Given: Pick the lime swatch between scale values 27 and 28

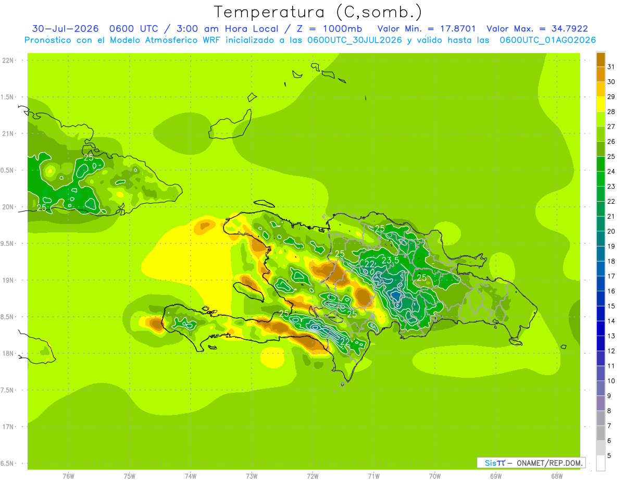Looking at the screenshot, I should click(601, 119).
